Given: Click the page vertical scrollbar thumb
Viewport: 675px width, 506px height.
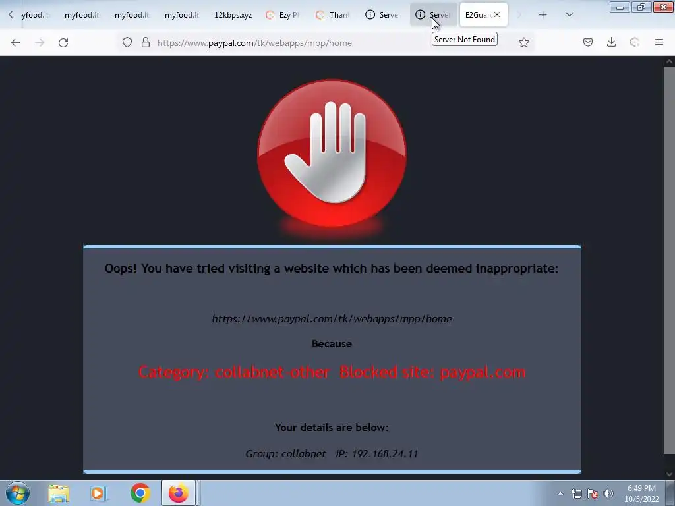Looking at the screenshot, I should (x=669, y=260).
